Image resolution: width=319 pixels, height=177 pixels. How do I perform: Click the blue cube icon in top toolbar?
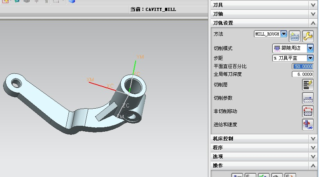tap(72, 2)
